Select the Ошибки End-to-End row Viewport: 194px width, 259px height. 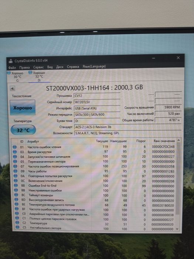coord(94,186)
